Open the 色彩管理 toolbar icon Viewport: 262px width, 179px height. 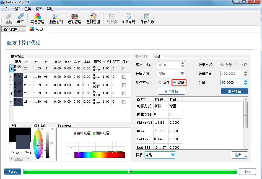click(x=74, y=18)
